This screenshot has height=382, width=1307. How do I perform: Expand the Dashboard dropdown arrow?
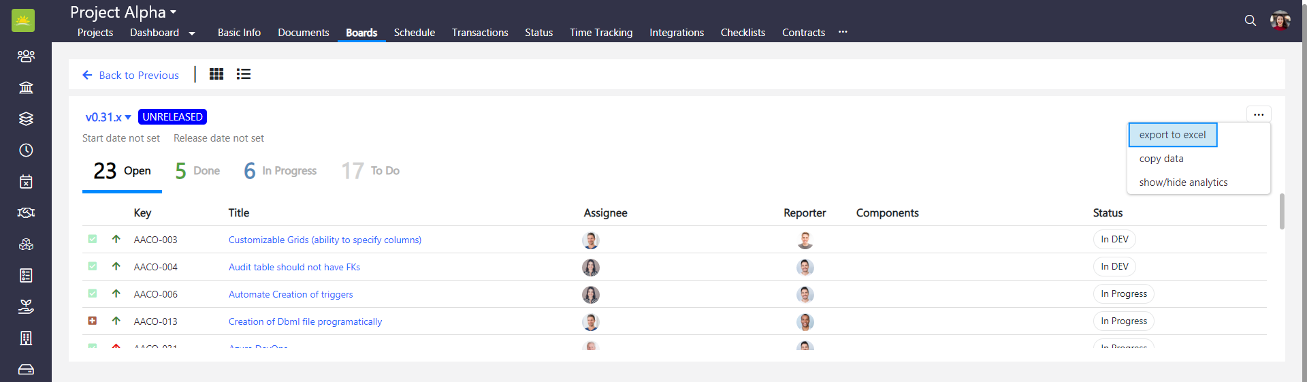(x=192, y=33)
